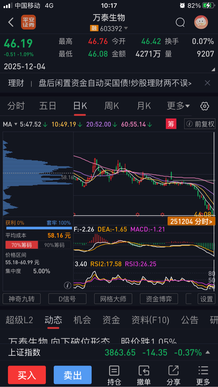Switch to 月K chart tab
Viewport: 218px width, 387px height.
pos(144,106)
